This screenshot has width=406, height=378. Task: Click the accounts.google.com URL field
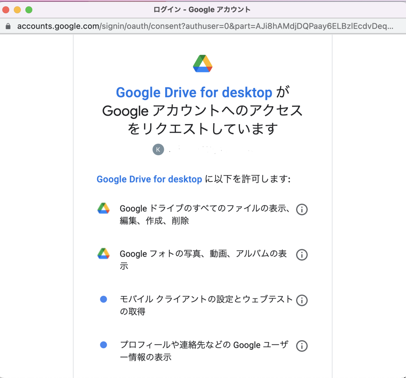click(205, 26)
